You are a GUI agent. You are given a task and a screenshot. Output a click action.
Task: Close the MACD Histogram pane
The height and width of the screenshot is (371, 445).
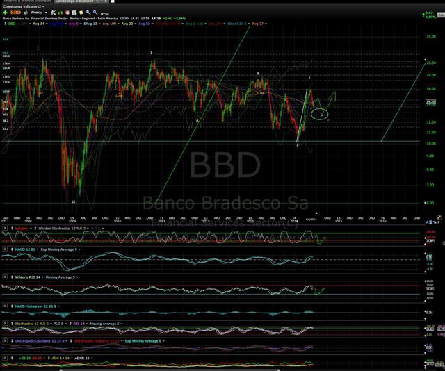[x=5, y=306]
